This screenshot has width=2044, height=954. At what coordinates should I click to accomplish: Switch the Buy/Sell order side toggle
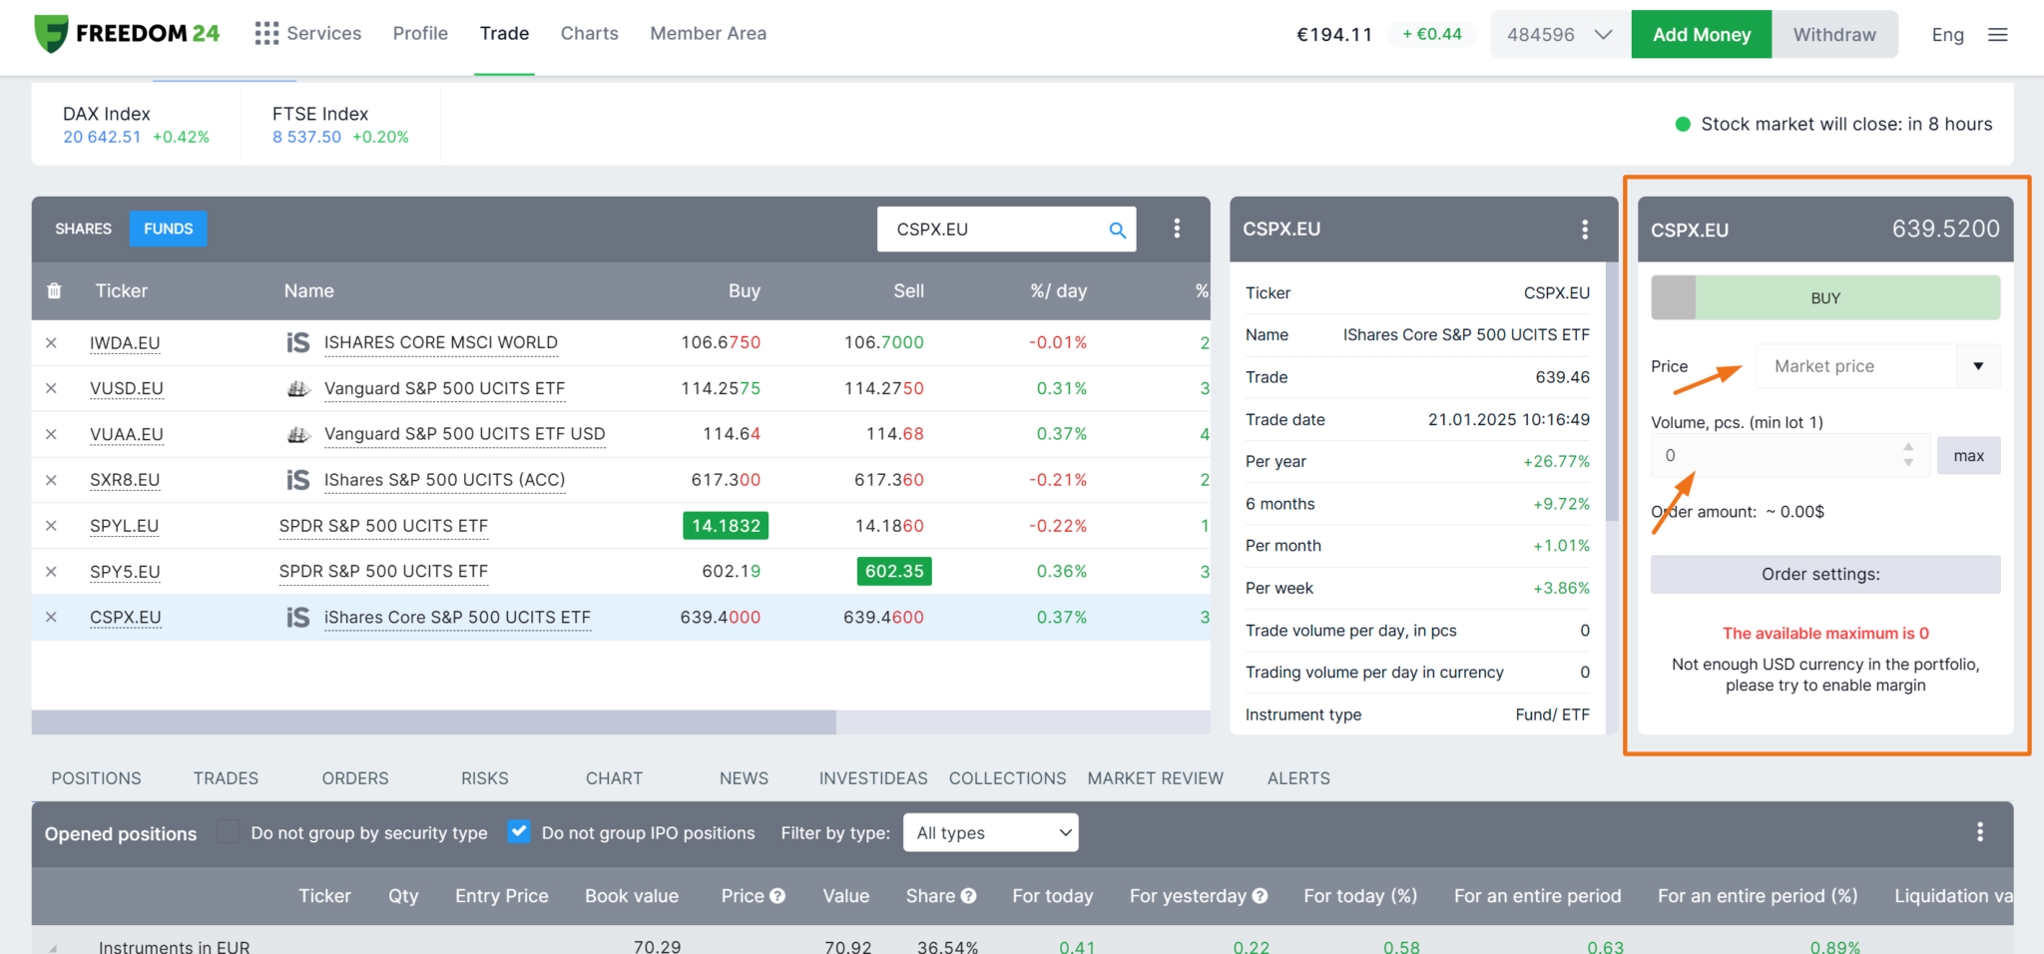click(x=1674, y=296)
